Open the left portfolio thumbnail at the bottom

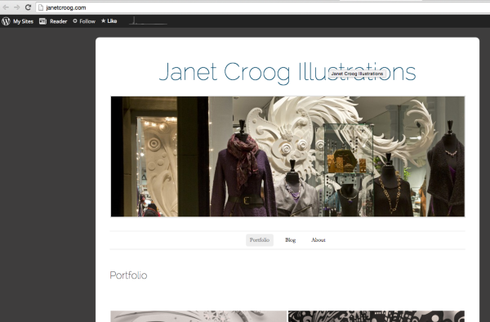[x=198, y=316]
